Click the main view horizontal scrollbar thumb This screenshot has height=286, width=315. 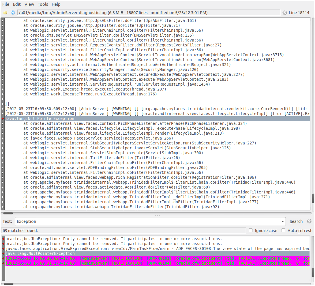click(8, 213)
